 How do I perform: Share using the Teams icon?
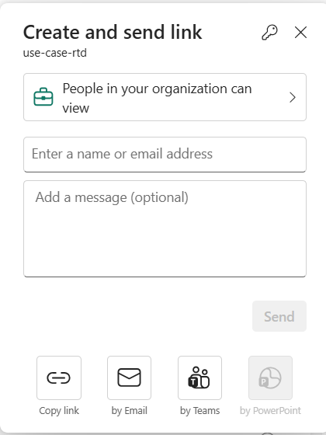199,378
